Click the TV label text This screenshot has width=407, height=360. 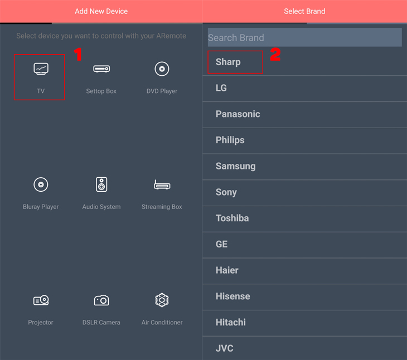coord(41,91)
